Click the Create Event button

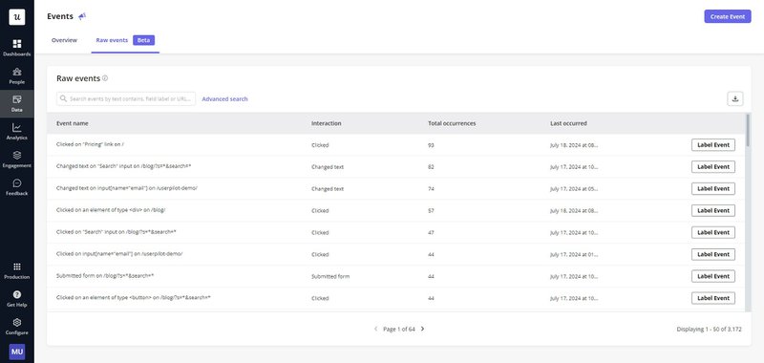(728, 16)
